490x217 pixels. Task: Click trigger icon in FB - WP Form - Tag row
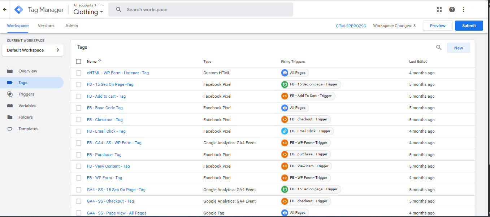[285, 178]
